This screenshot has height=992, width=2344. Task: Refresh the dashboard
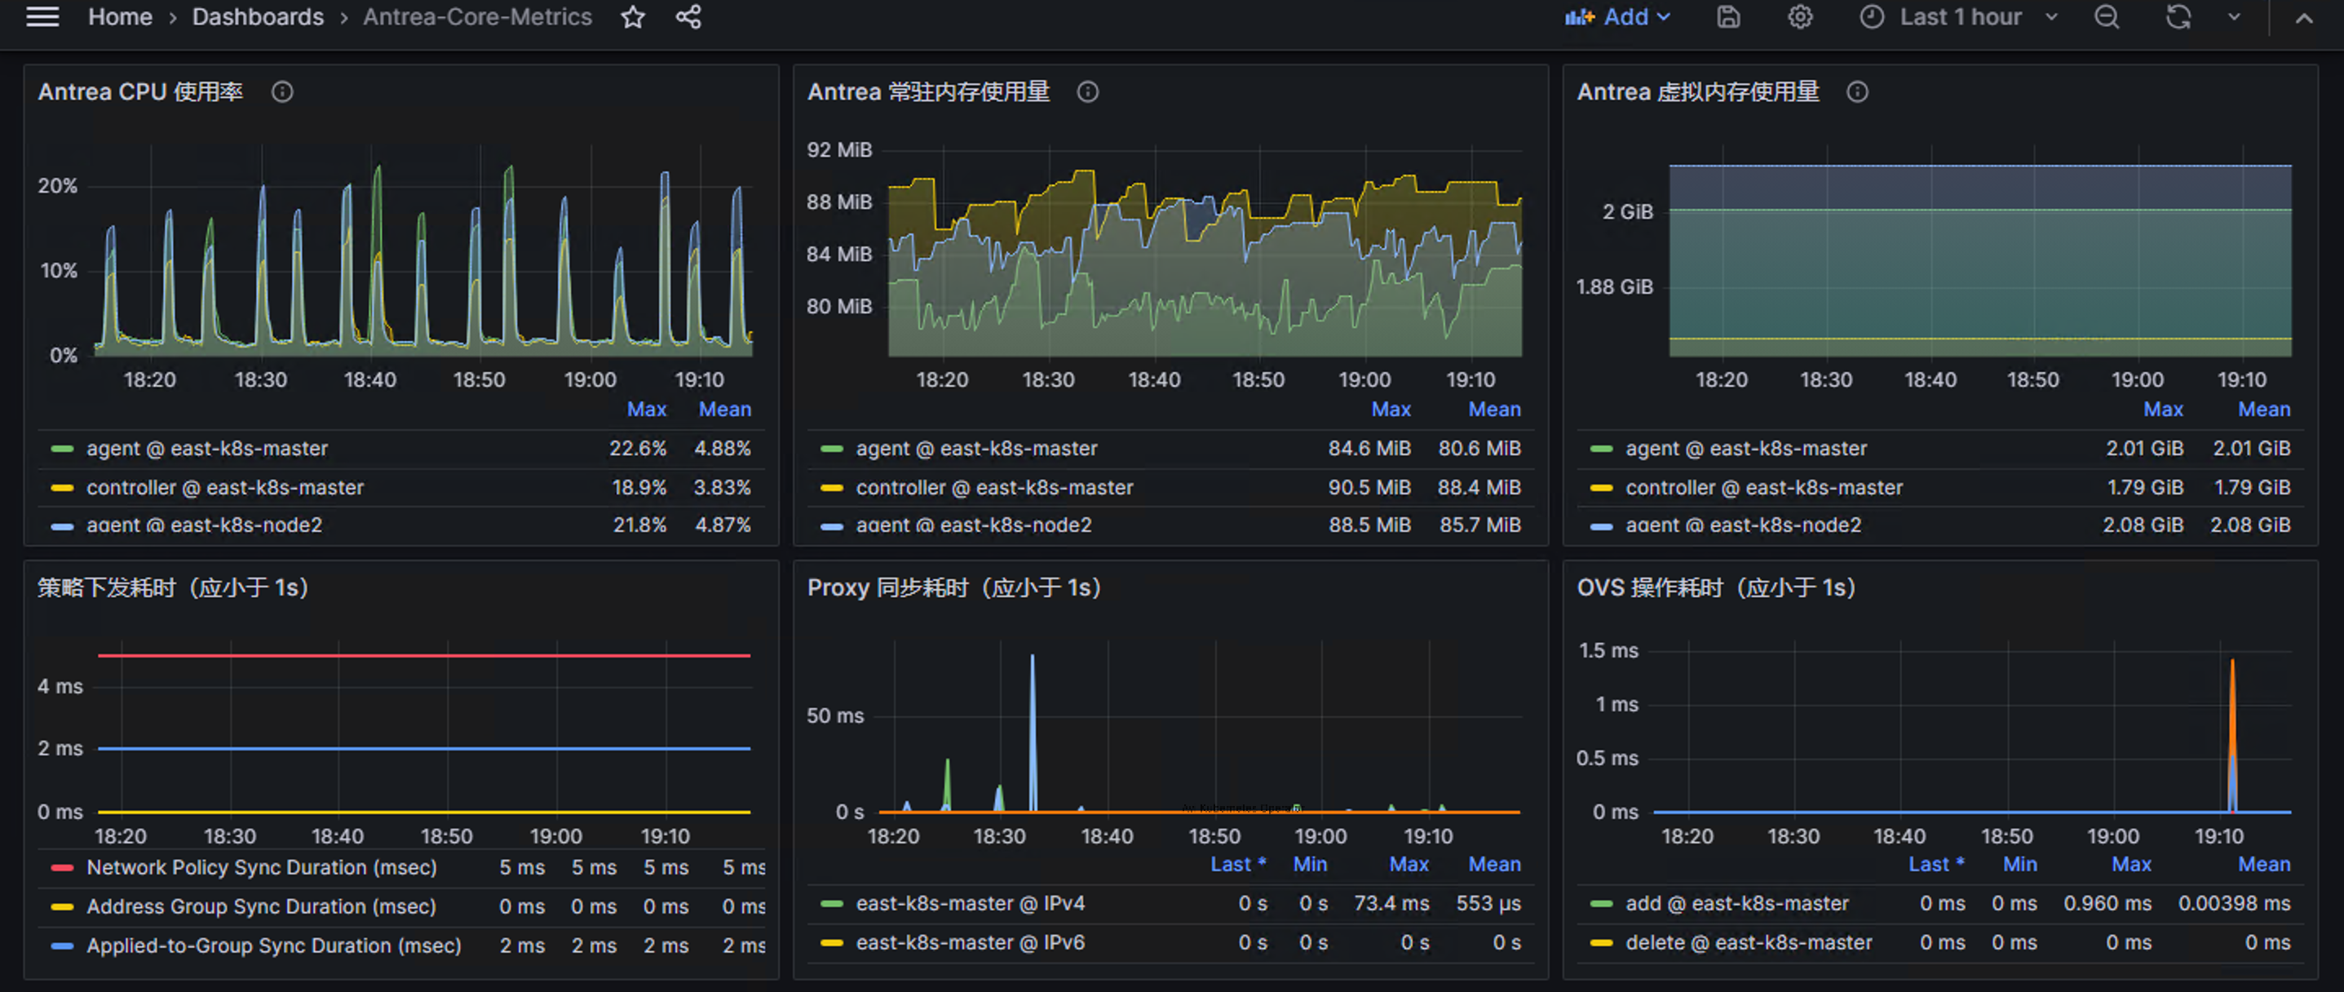(2178, 16)
